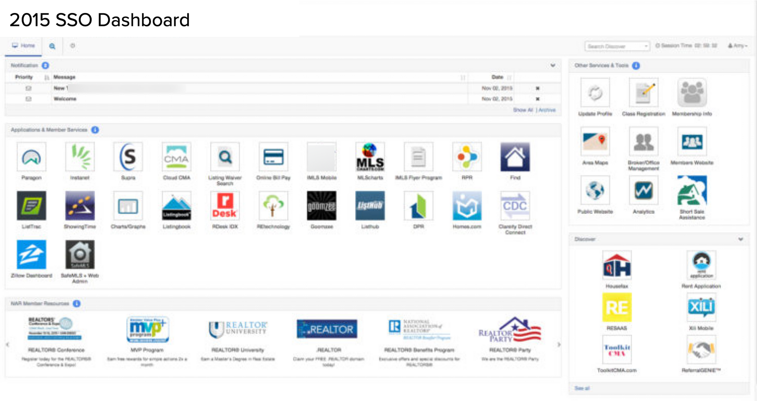This screenshot has width=757, height=401.
Task: Open Membership Info
Action: click(x=692, y=92)
